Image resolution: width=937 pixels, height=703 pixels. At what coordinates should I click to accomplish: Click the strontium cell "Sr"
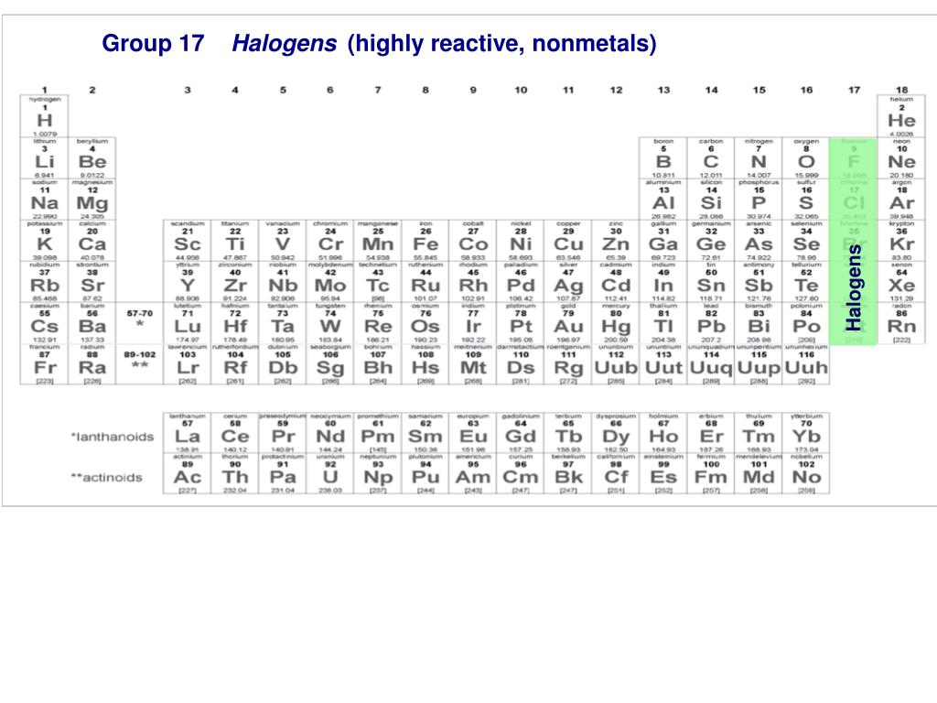coord(92,282)
